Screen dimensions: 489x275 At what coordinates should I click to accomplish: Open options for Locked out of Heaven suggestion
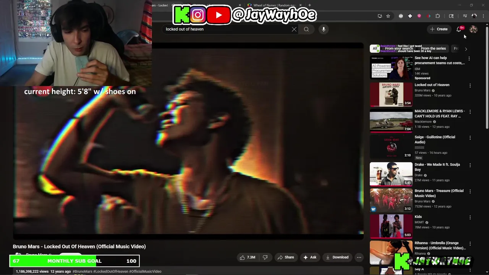click(470, 86)
